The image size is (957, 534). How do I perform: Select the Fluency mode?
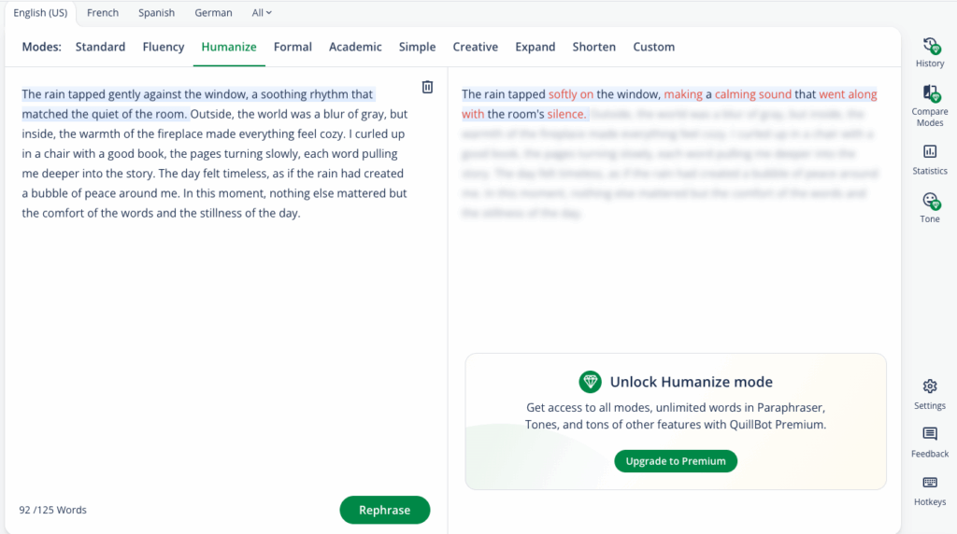pos(163,47)
